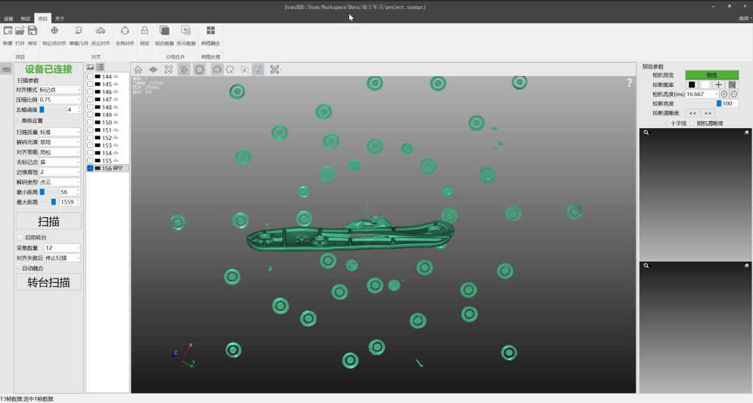Toggle the 启用转台 enable turntable checkbox

click(20, 237)
